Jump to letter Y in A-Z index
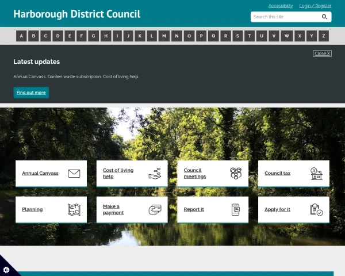 (312, 36)
